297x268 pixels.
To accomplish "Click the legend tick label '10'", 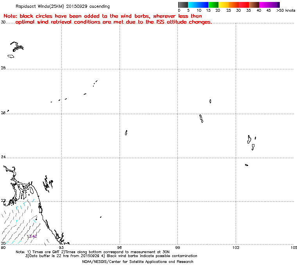I will [x=199, y=11].
